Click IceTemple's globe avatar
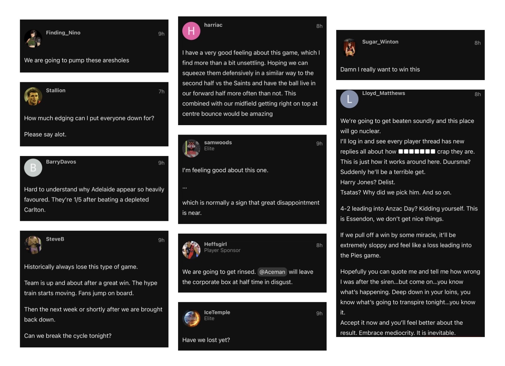The image size is (505, 366). click(x=191, y=318)
